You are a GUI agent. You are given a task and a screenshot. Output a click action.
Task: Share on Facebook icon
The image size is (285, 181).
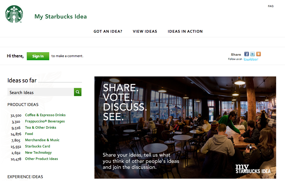[x=247, y=54]
